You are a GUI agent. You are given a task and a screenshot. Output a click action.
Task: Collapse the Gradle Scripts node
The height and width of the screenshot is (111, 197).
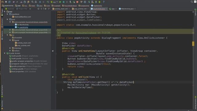click(x=5, y=53)
